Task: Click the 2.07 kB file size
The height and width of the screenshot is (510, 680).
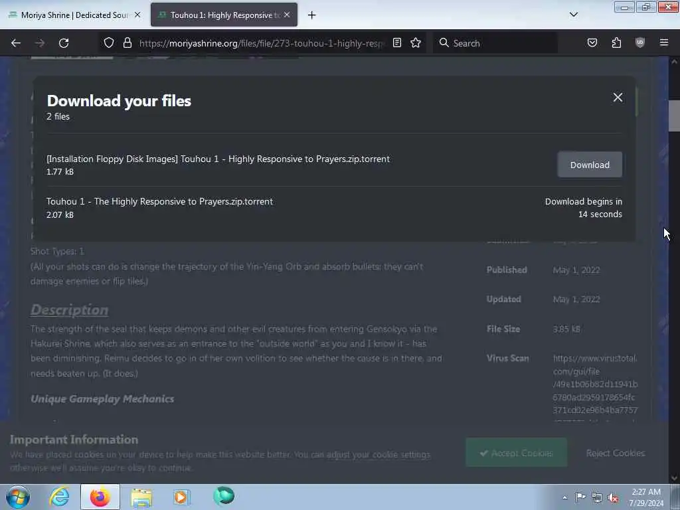Action: (x=60, y=214)
